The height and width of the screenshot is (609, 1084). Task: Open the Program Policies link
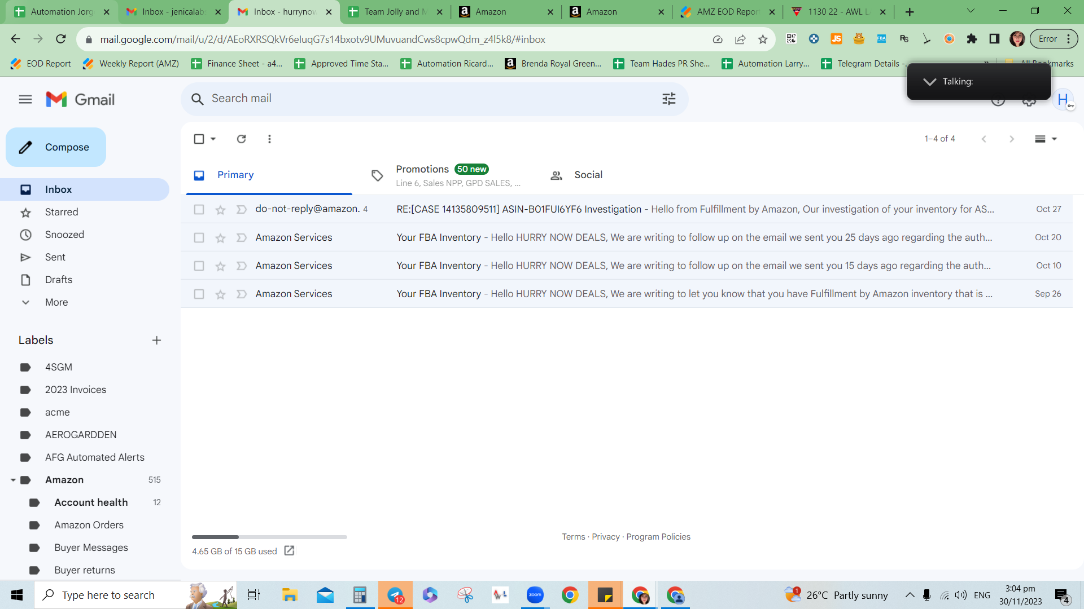point(658,537)
